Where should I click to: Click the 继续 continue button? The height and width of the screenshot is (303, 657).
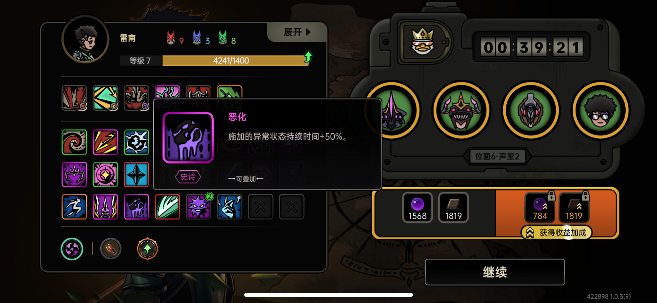(x=495, y=272)
